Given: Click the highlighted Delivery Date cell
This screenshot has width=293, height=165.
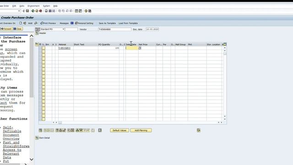Looking at the screenshot, I should pos(132,48).
